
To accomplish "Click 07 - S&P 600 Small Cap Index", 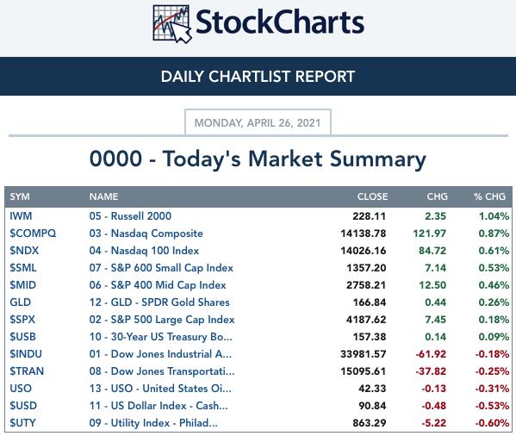I will [x=161, y=268].
